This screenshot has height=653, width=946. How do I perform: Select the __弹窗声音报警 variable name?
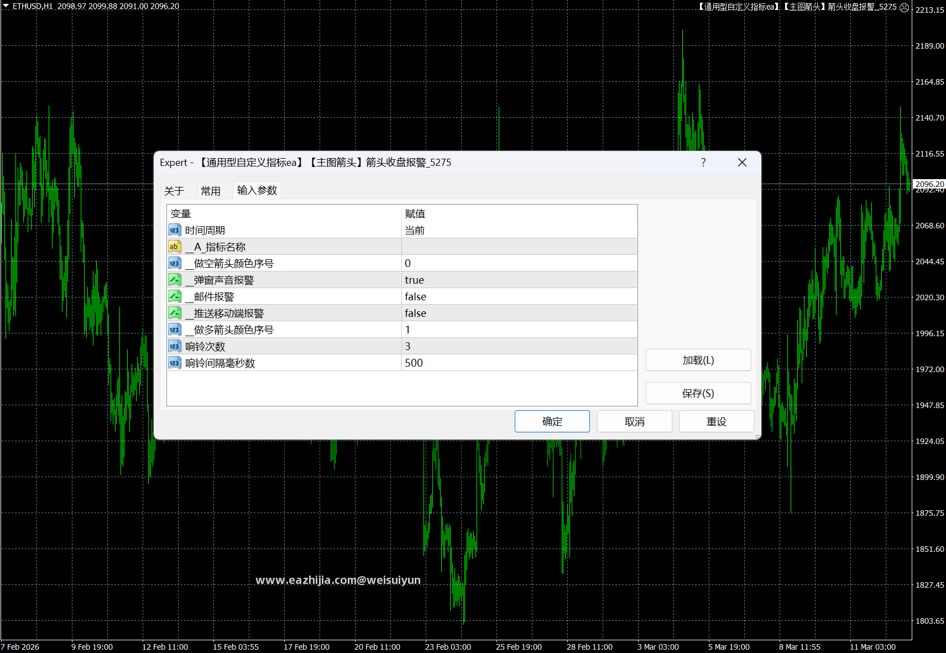click(219, 280)
